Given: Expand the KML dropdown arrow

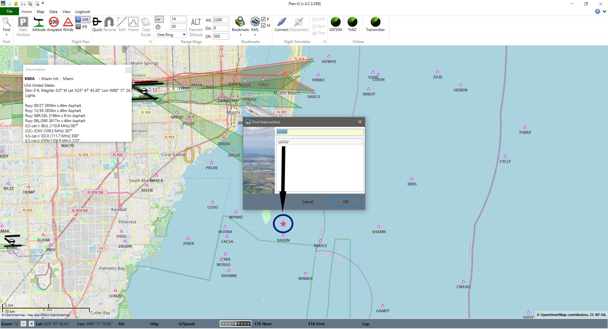Looking at the screenshot, I should pyautogui.click(x=255, y=35).
